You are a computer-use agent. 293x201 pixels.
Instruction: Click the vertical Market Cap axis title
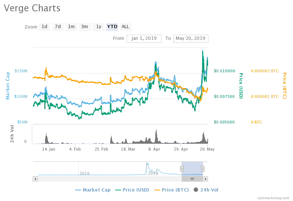pos(7,86)
